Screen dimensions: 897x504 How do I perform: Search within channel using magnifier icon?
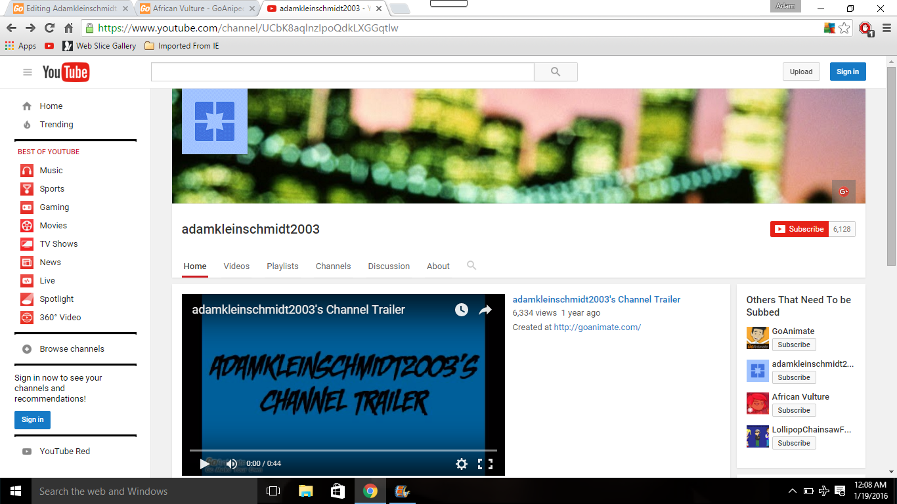471,266
